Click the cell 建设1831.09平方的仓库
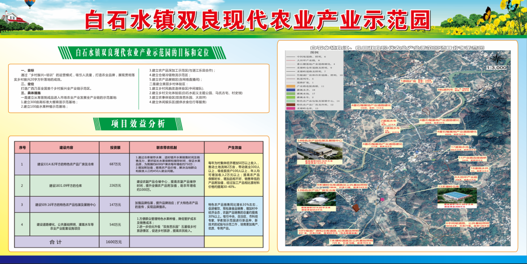Image resolution: width=527 pixels, height=264 pixels. 65,185
